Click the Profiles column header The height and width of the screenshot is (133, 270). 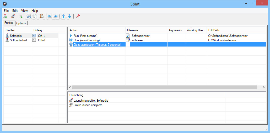coord(18,30)
